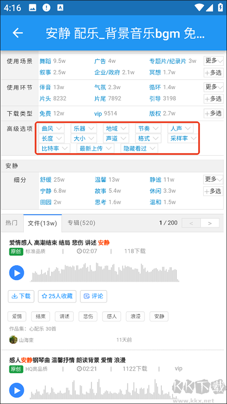Open 山海束 author avatar
Image resolution: width=227 pixels, height=404 pixels.
coord(13,340)
